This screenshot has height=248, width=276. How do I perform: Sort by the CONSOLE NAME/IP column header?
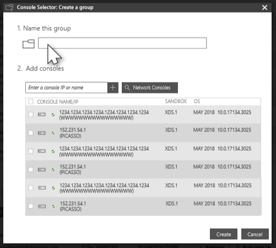click(x=58, y=102)
